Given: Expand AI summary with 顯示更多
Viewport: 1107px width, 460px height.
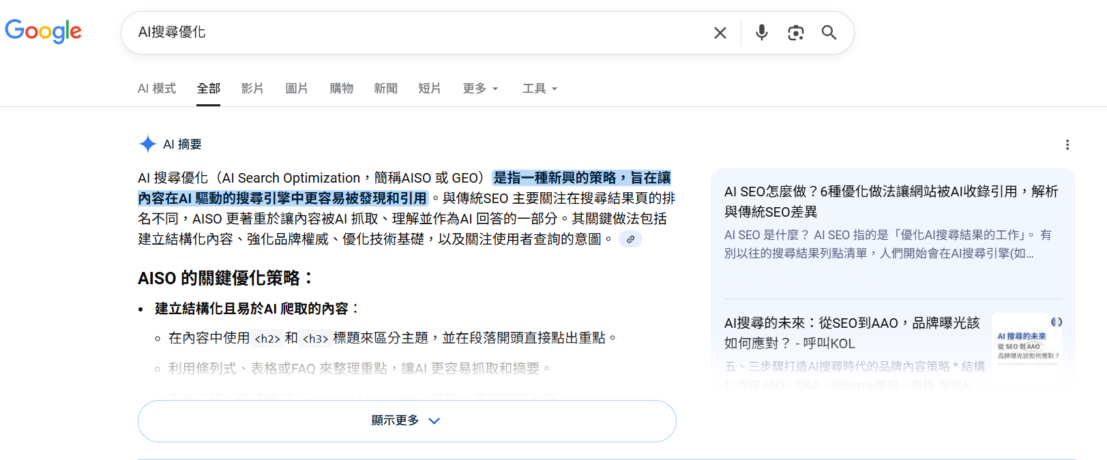Looking at the screenshot, I should [x=407, y=420].
